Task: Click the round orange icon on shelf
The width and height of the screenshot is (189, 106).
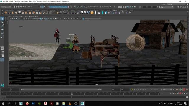Action: 92,13
